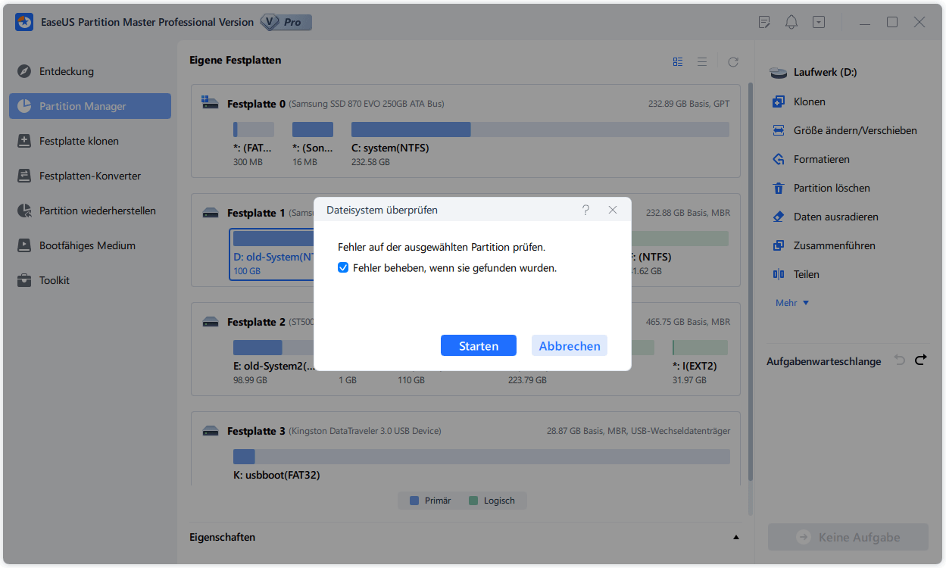Redo queued task arrow icon
The image size is (946, 568).
click(x=921, y=360)
